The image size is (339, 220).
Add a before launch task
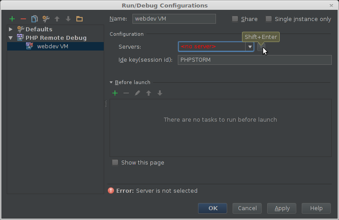tap(115, 93)
